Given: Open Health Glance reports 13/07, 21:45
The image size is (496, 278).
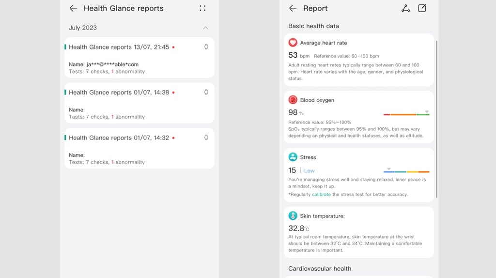Looking at the screenshot, I should click(139, 58).
